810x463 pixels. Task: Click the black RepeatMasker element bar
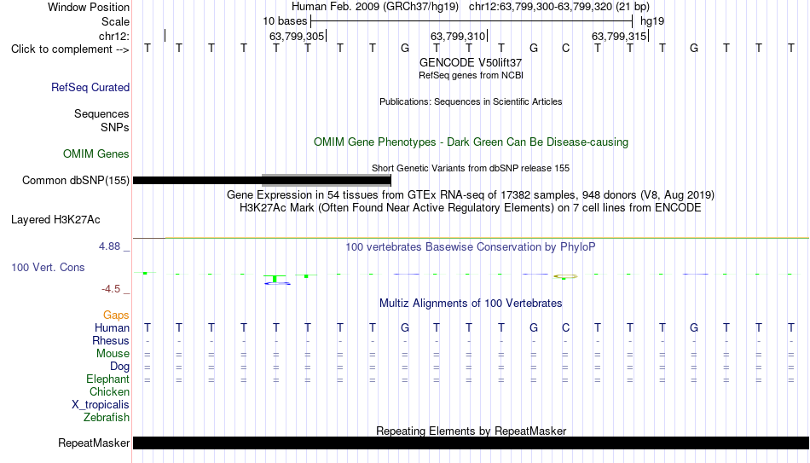(x=472, y=443)
